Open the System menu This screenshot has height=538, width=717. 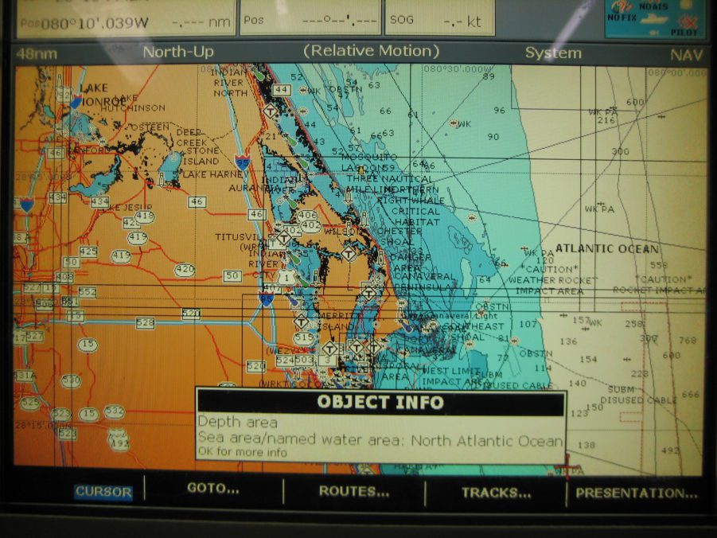551,53
